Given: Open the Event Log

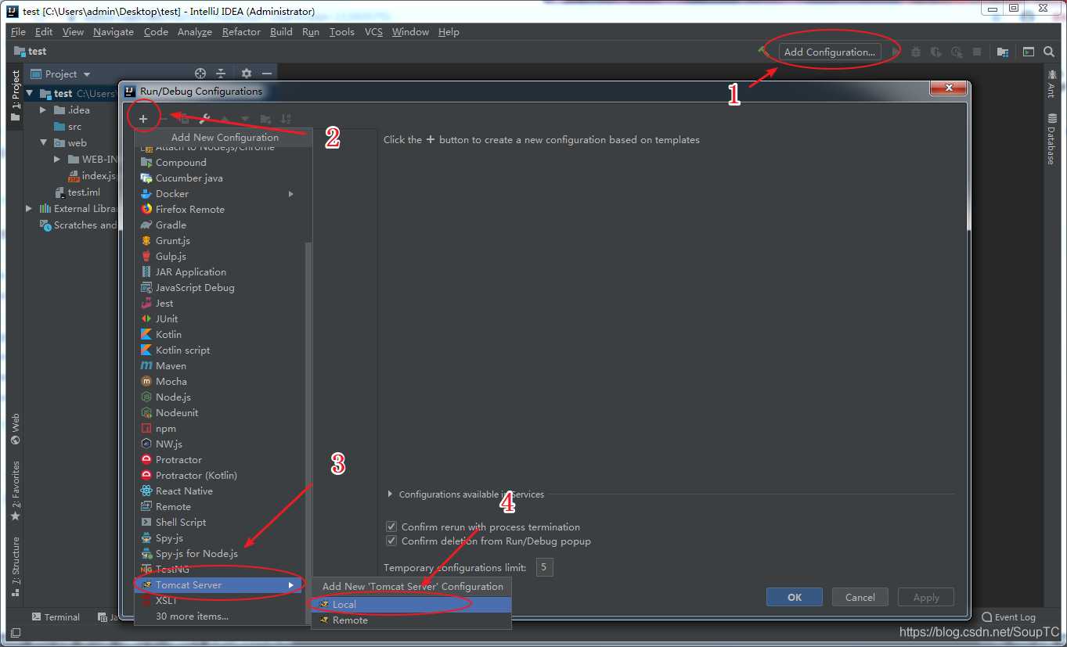Looking at the screenshot, I should [x=1009, y=617].
